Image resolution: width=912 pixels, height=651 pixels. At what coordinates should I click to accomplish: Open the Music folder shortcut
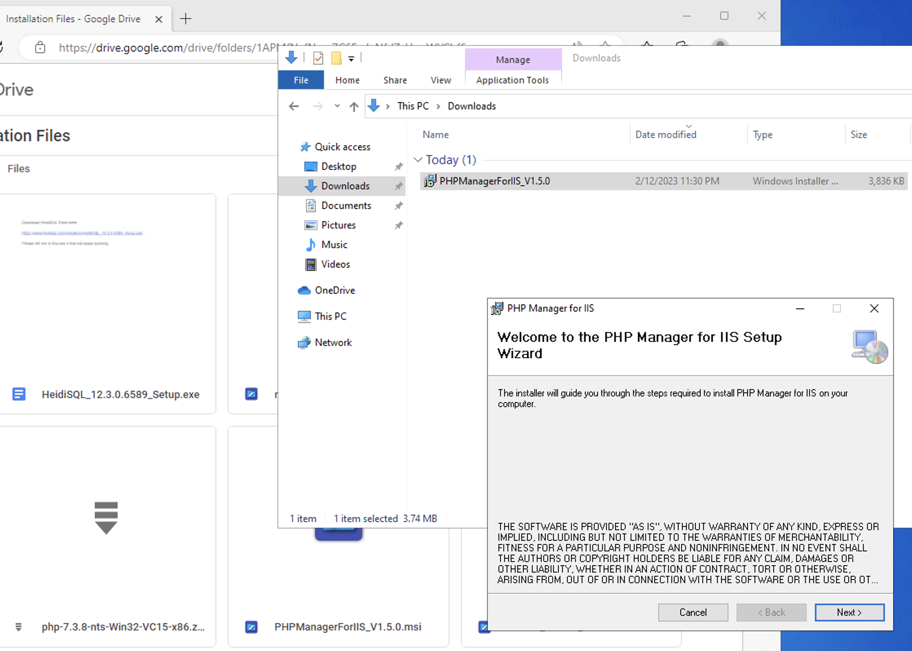(x=334, y=245)
